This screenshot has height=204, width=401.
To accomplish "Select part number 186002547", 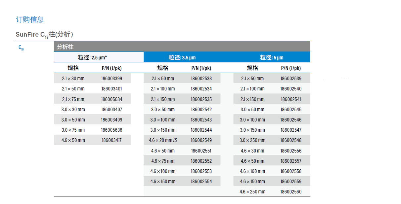I will 291,130.
